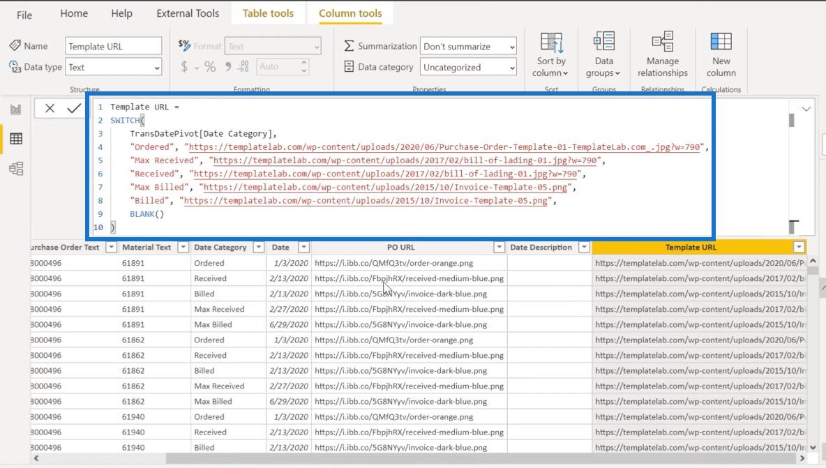Apply thousands separator comma icon
The image size is (826, 468).
click(x=228, y=67)
